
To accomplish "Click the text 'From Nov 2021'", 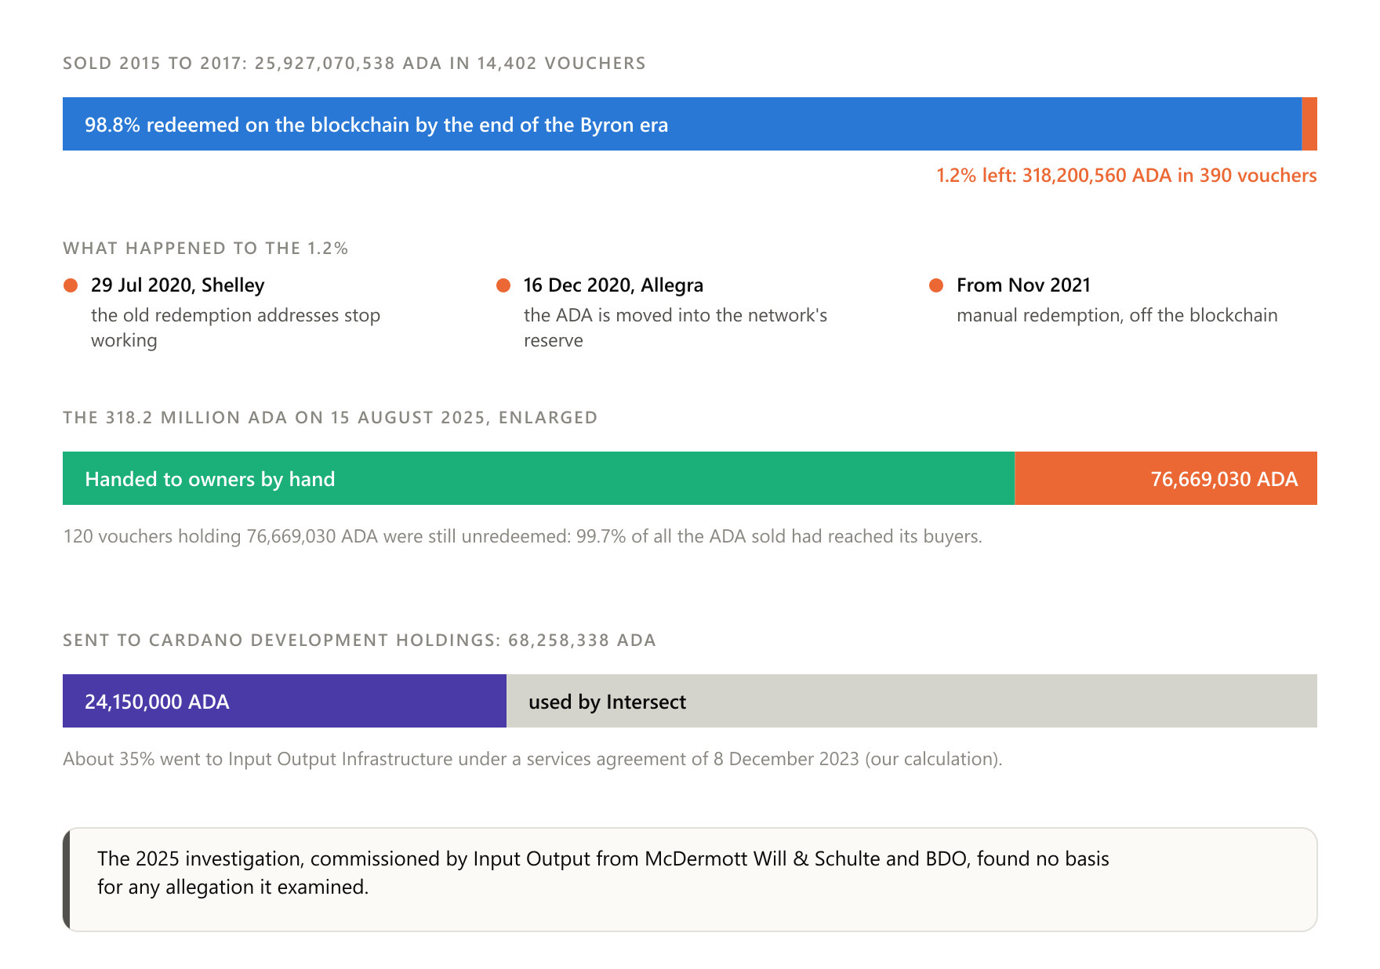I will [x=1023, y=285].
